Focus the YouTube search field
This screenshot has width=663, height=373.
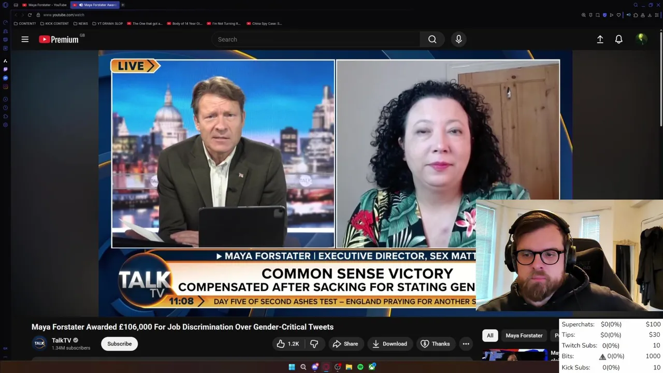[x=316, y=39]
